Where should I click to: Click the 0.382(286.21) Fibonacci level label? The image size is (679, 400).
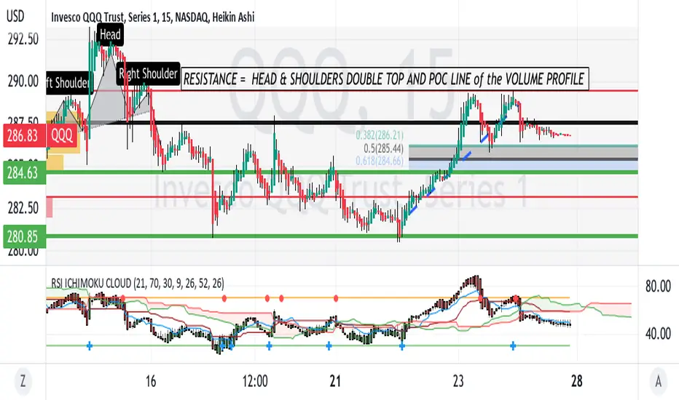[x=380, y=135]
